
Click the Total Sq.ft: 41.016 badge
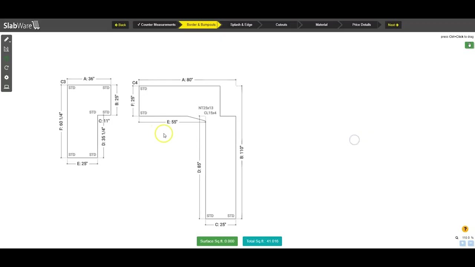click(262, 241)
